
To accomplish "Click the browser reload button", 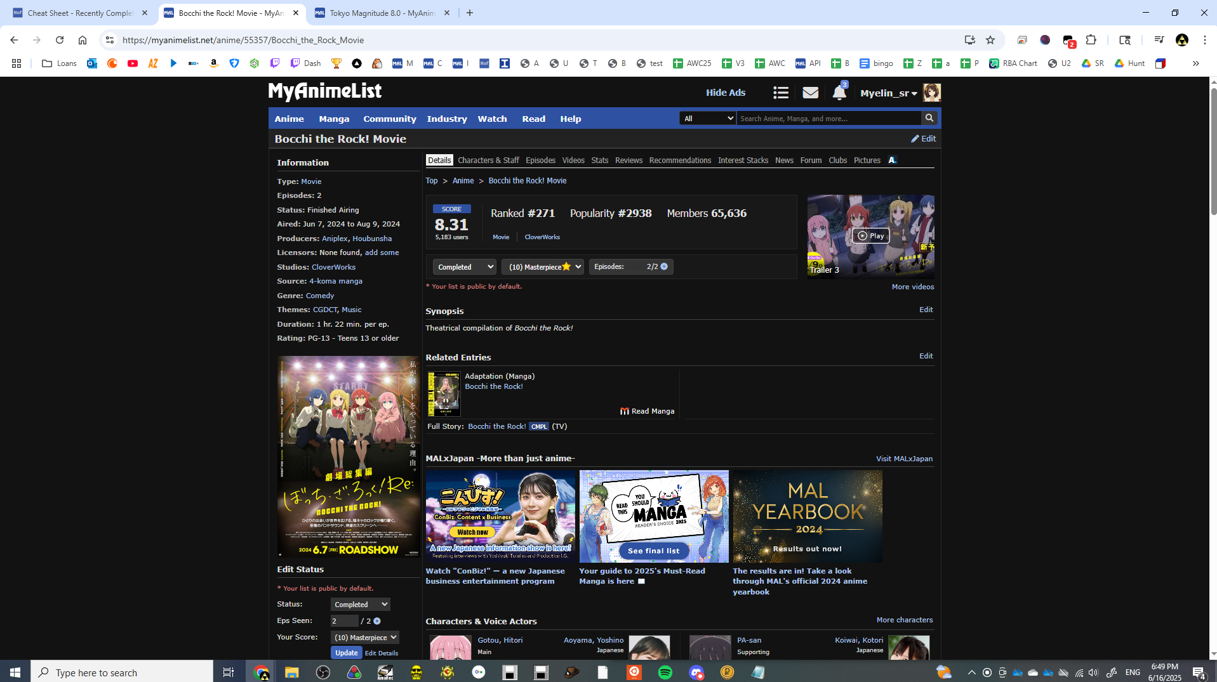I will click(x=60, y=40).
